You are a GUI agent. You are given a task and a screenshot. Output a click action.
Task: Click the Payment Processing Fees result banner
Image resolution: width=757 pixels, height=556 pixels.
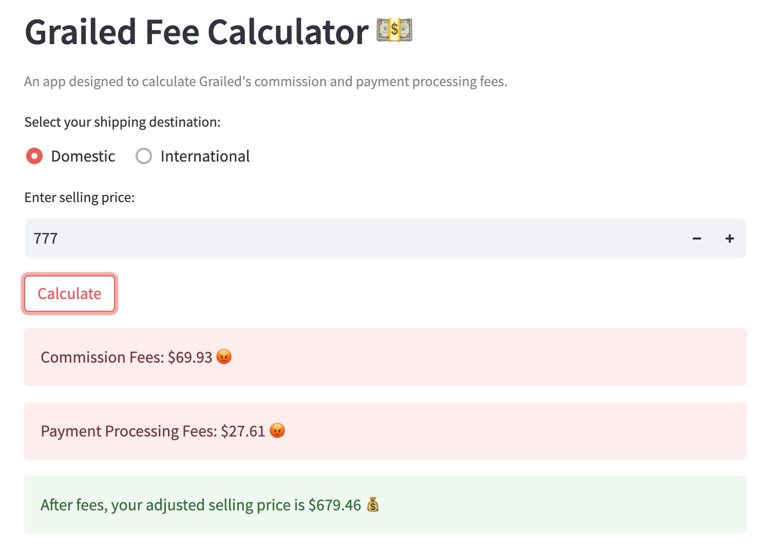[x=385, y=431]
